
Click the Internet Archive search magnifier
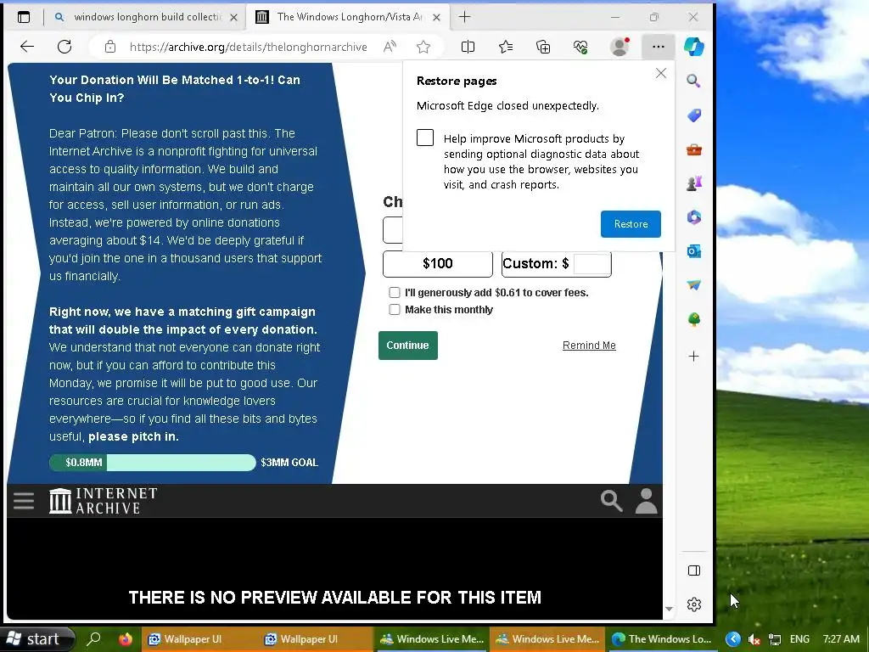click(x=611, y=501)
